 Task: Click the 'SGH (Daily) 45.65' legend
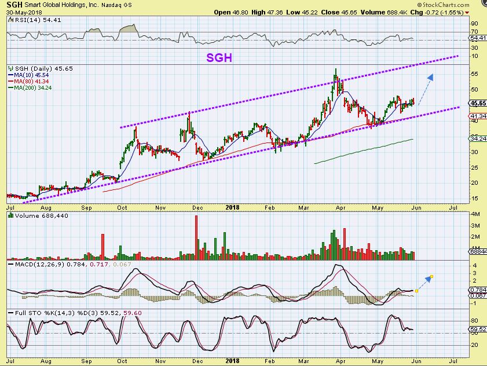click(44, 69)
